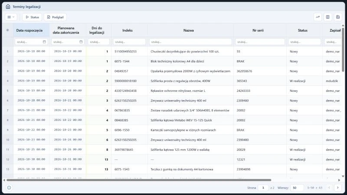Focus the Dni do legalizacji search field
Screen dimensions: 347x195
(99, 42)
